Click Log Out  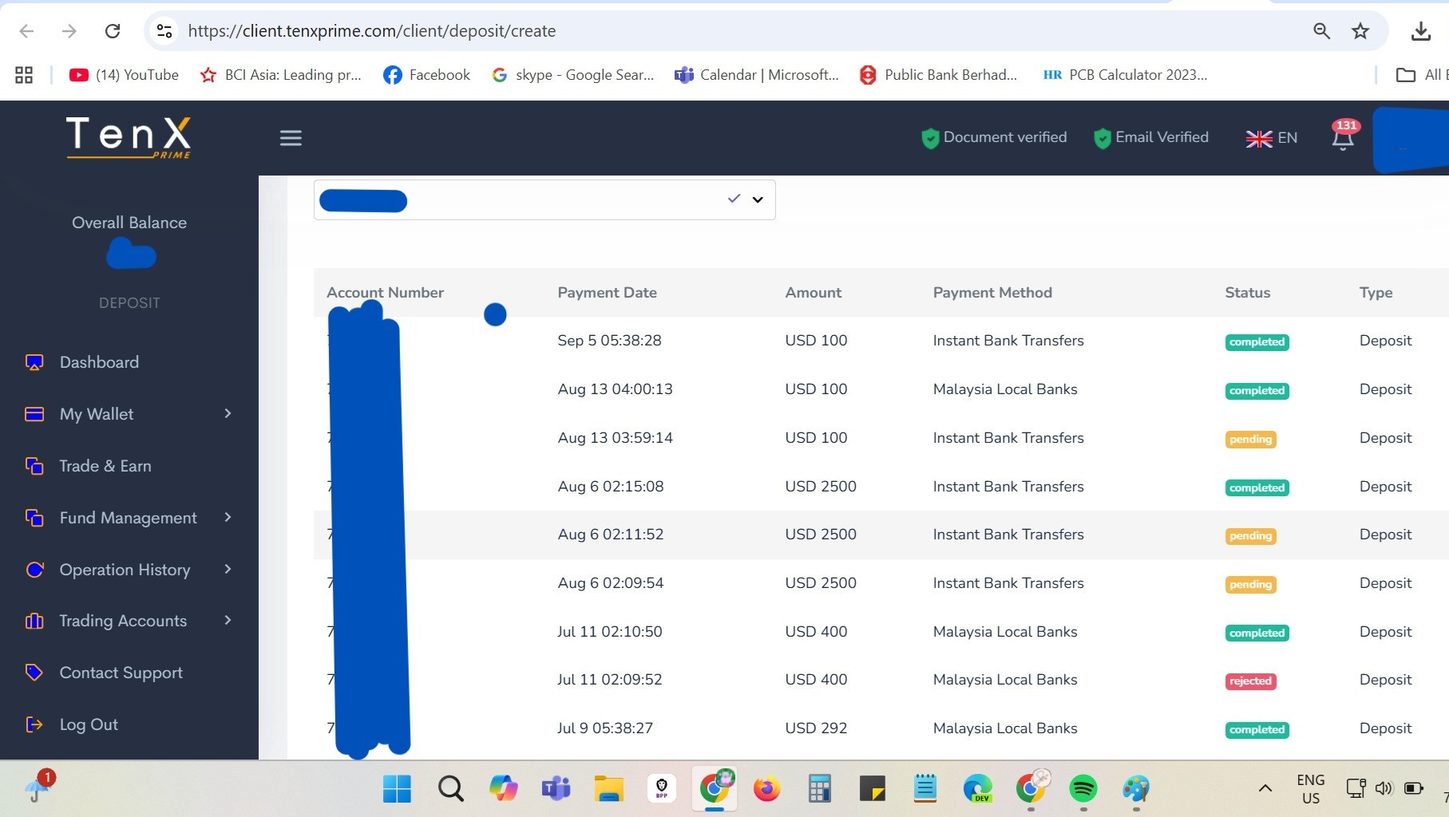pyautogui.click(x=88, y=724)
